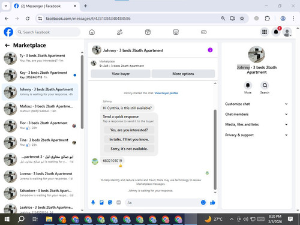Open the Task View taskbar icon
The height and width of the screenshot is (225, 300).
pyautogui.click(x=35, y=219)
